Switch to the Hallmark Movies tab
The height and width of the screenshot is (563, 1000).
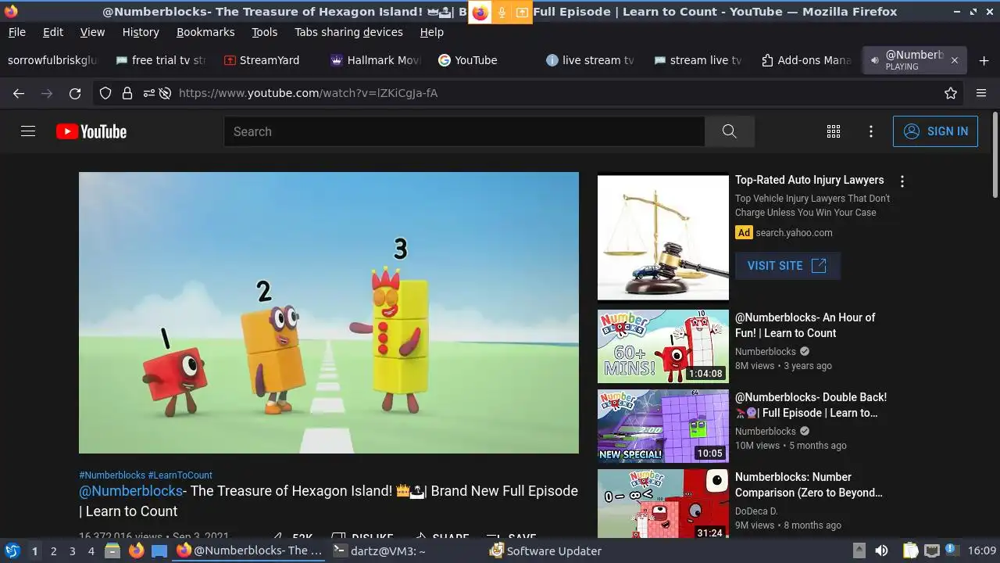[376, 60]
